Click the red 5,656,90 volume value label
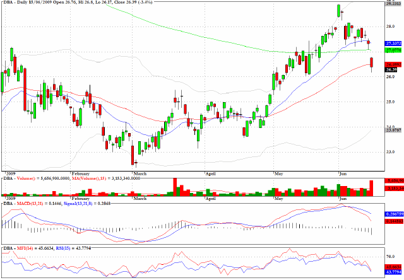 (x=394, y=181)
